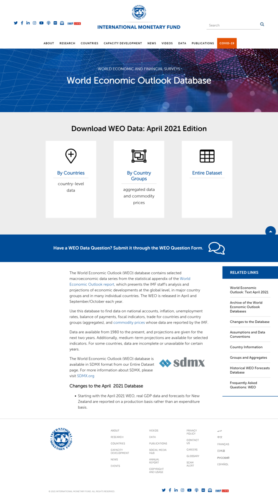Viewport: 278px width, 501px height.
Task: Open YouTube icon in header
Action: tap(41, 23)
